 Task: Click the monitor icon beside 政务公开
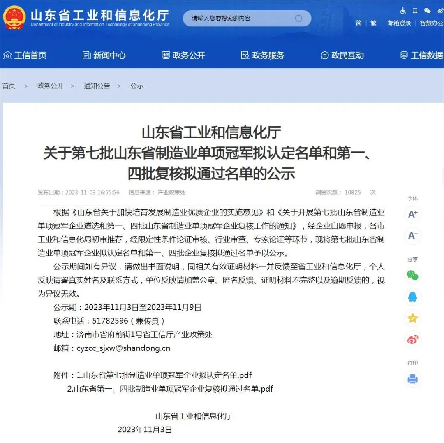click(166, 55)
